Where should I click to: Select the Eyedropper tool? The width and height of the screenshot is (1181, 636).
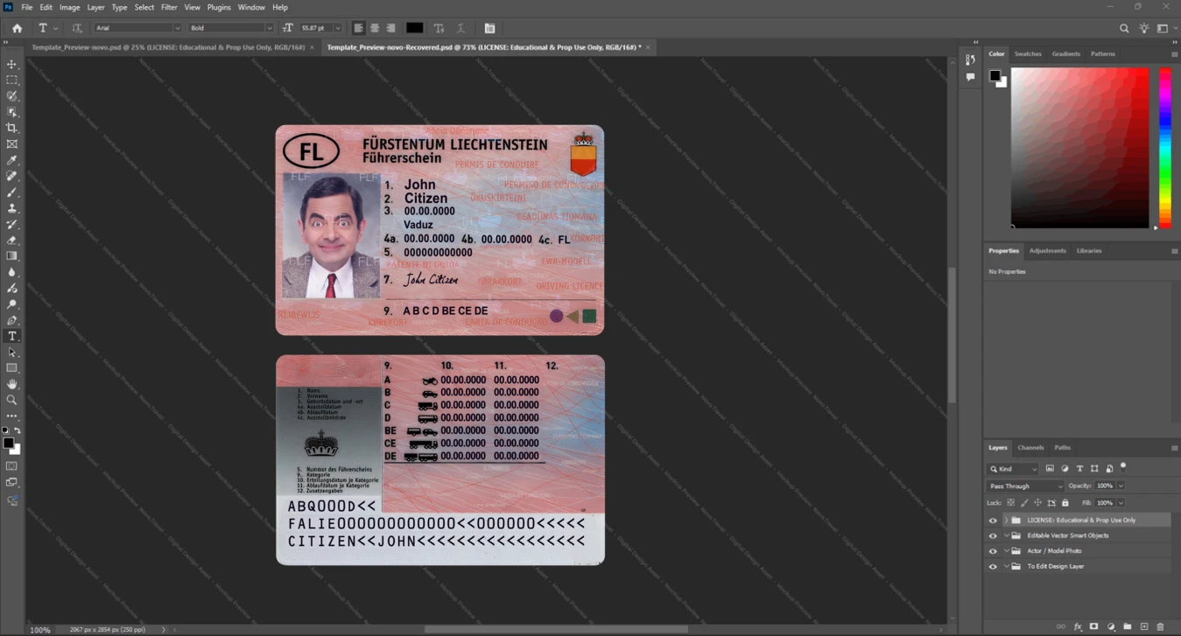[x=12, y=160]
